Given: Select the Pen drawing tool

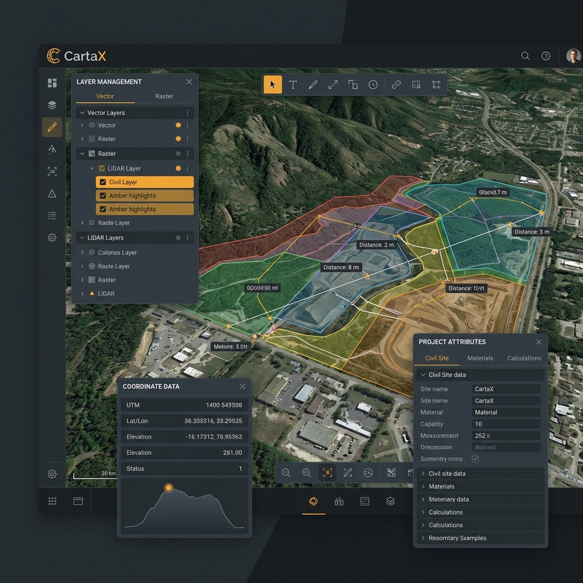Looking at the screenshot, I should pos(313,84).
